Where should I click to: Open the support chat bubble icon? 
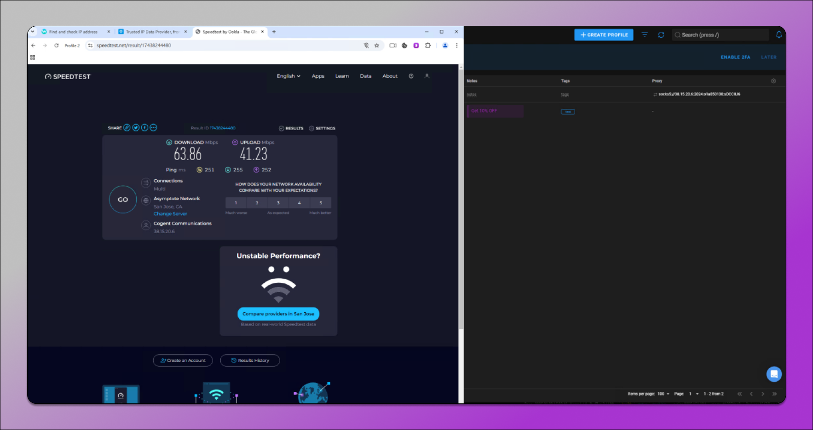pyautogui.click(x=774, y=374)
